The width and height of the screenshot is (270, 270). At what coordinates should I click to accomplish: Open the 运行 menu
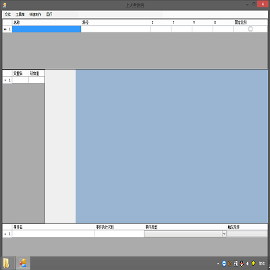click(49, 14)
